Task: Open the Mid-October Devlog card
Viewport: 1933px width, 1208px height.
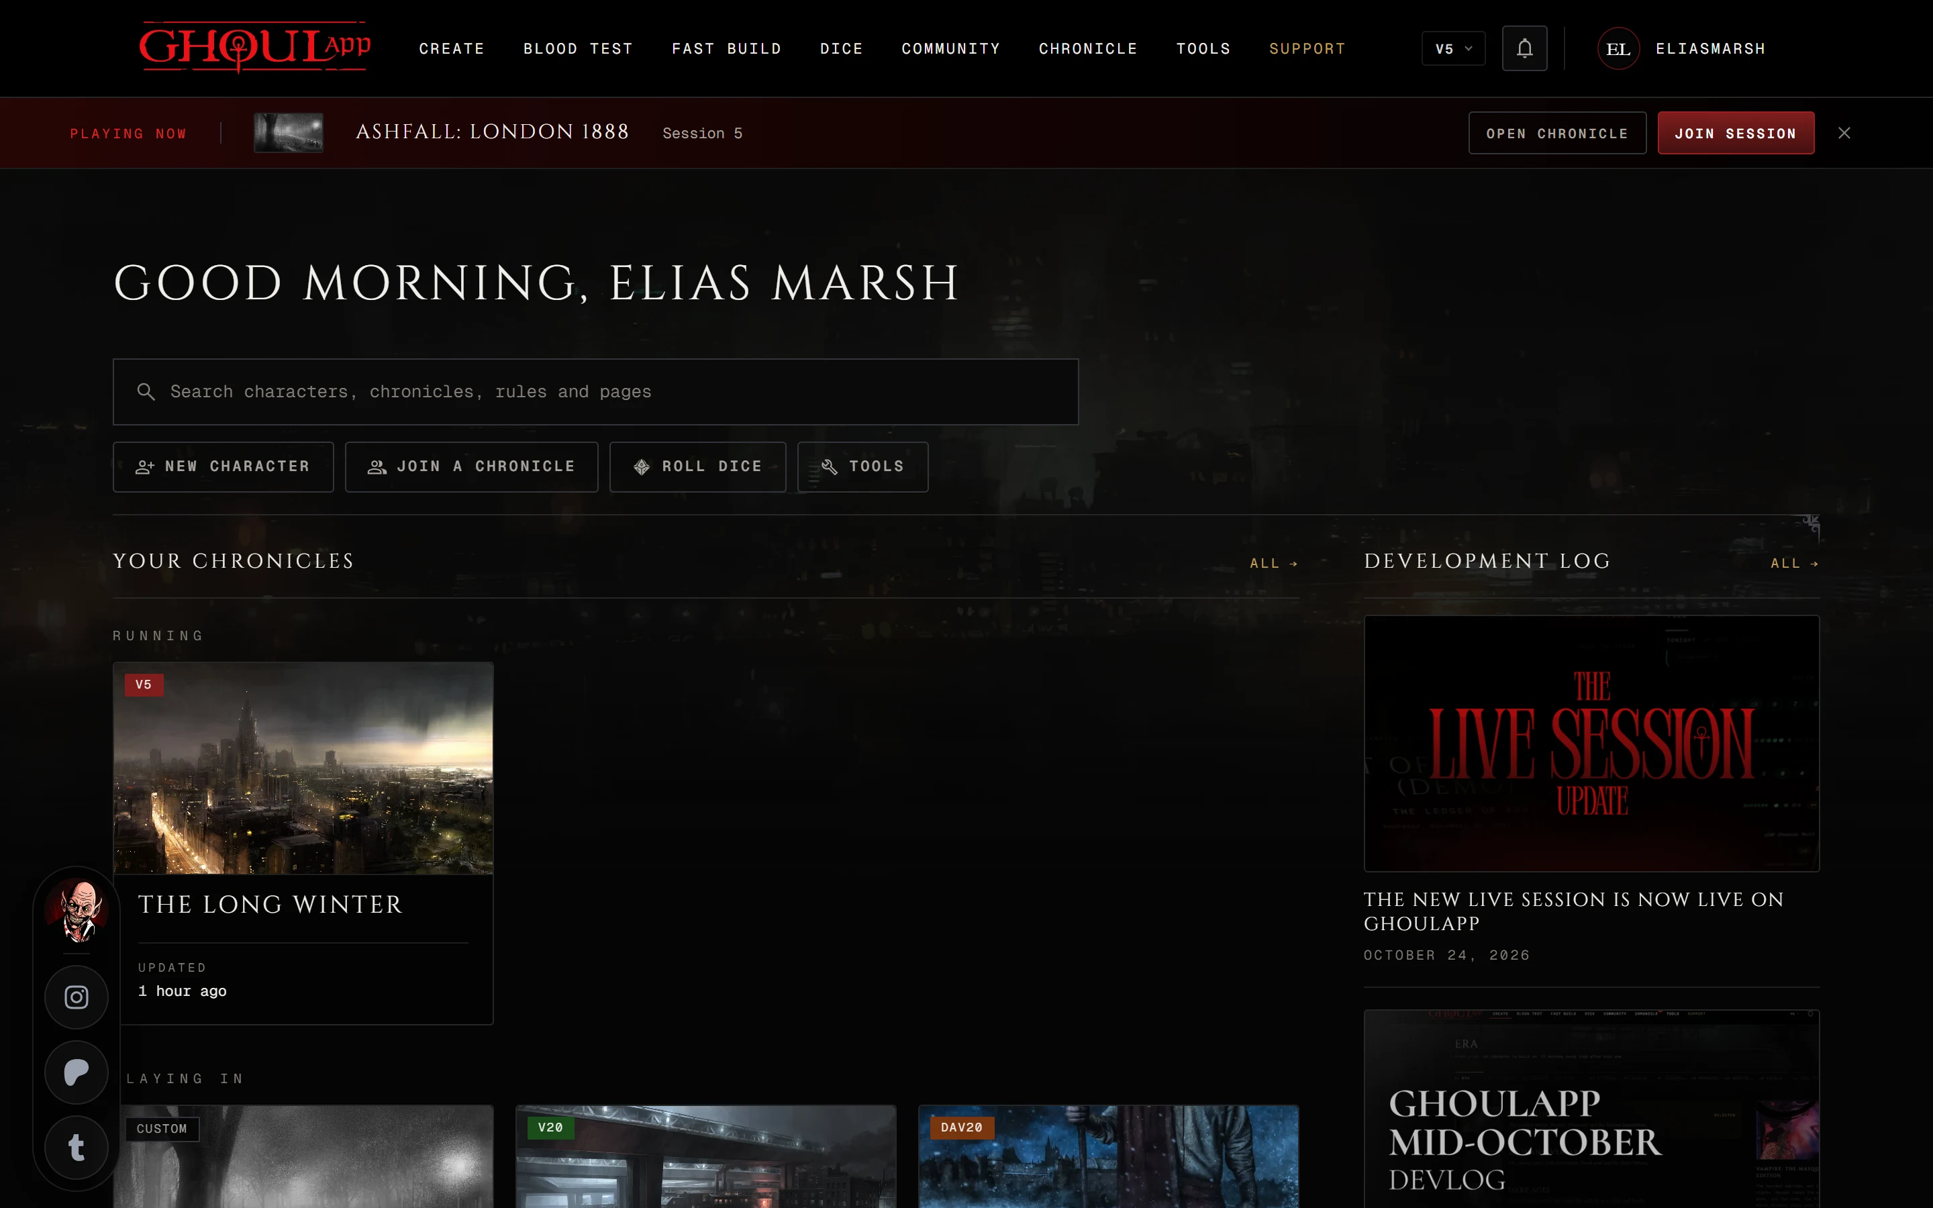Action: pyautogui.click(x=1591, y=1109)
